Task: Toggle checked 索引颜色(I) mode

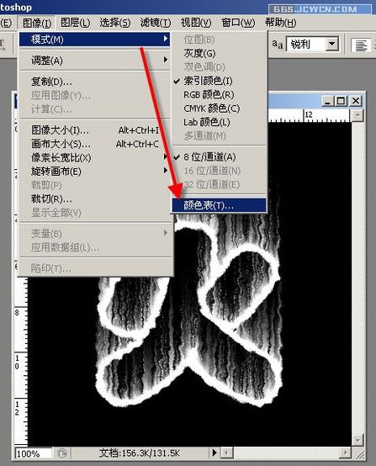Action: [x=219, y=81]
